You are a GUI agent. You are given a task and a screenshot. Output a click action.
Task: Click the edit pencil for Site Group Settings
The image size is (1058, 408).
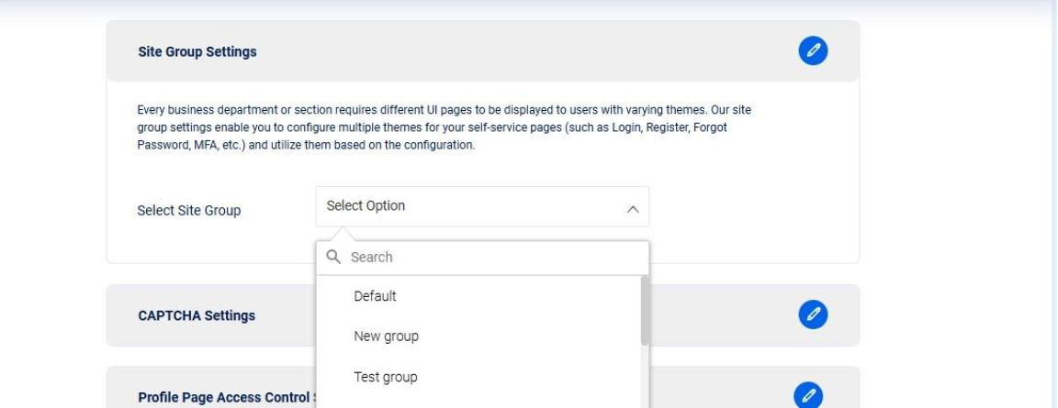click(813, 51)
